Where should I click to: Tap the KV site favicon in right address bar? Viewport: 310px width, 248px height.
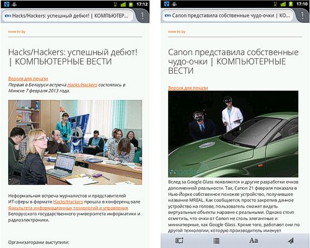click(168, 15)
